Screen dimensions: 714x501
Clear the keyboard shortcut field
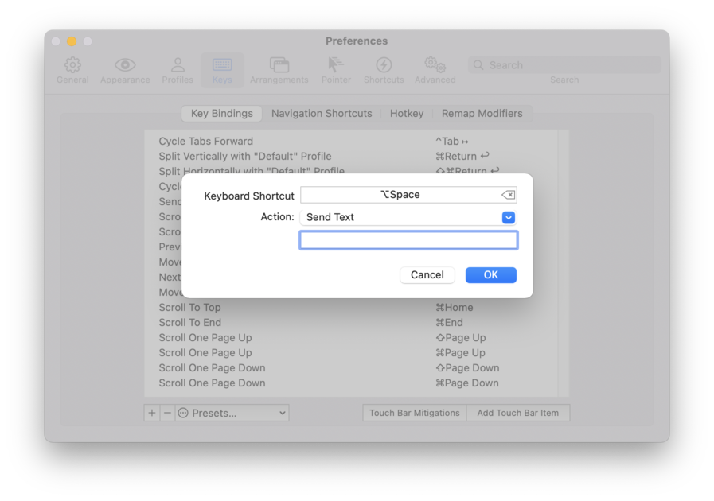(509, 195)
